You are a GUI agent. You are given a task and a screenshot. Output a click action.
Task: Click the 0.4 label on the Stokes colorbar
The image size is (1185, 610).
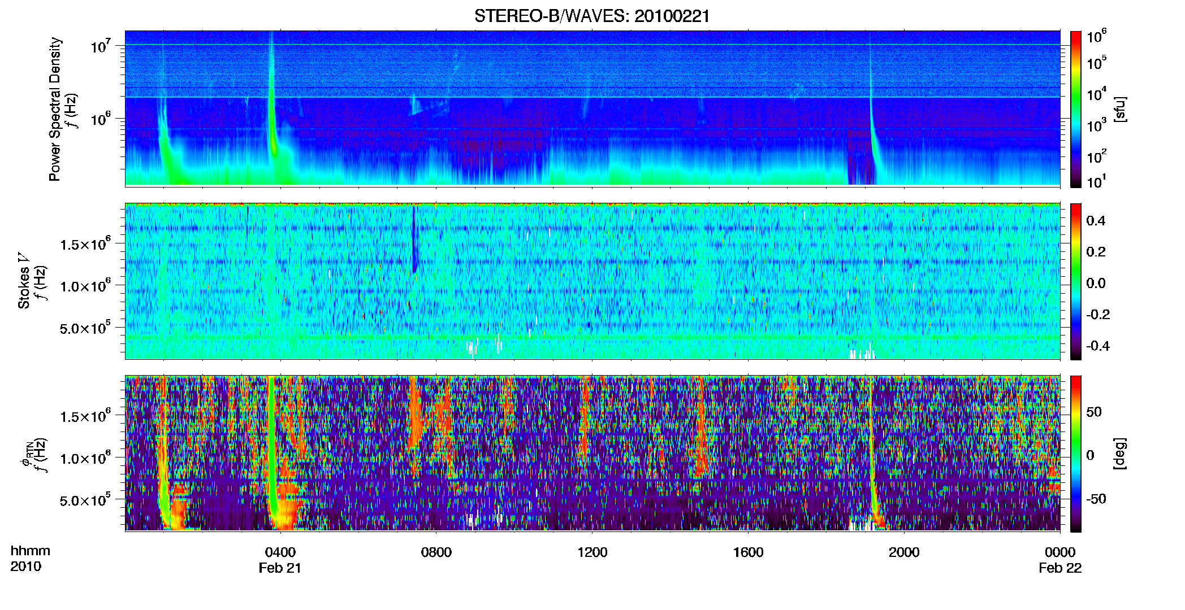pos(1096,221)
